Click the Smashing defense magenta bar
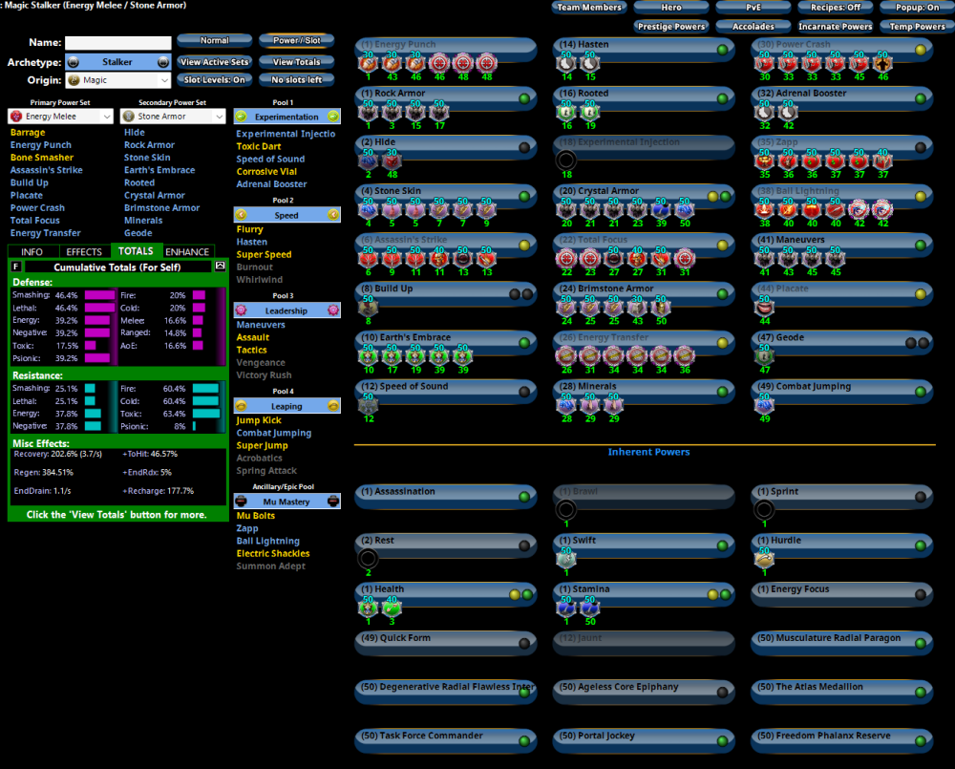This screenshot has width=955, height=769. click(x=99, y=296)
